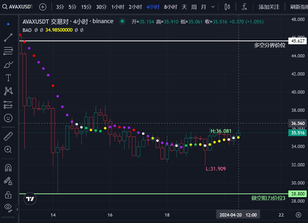Open the extra timeframes dropdown arrow
This screenshot has width=308, height=223.
click(x=213, y=6)
